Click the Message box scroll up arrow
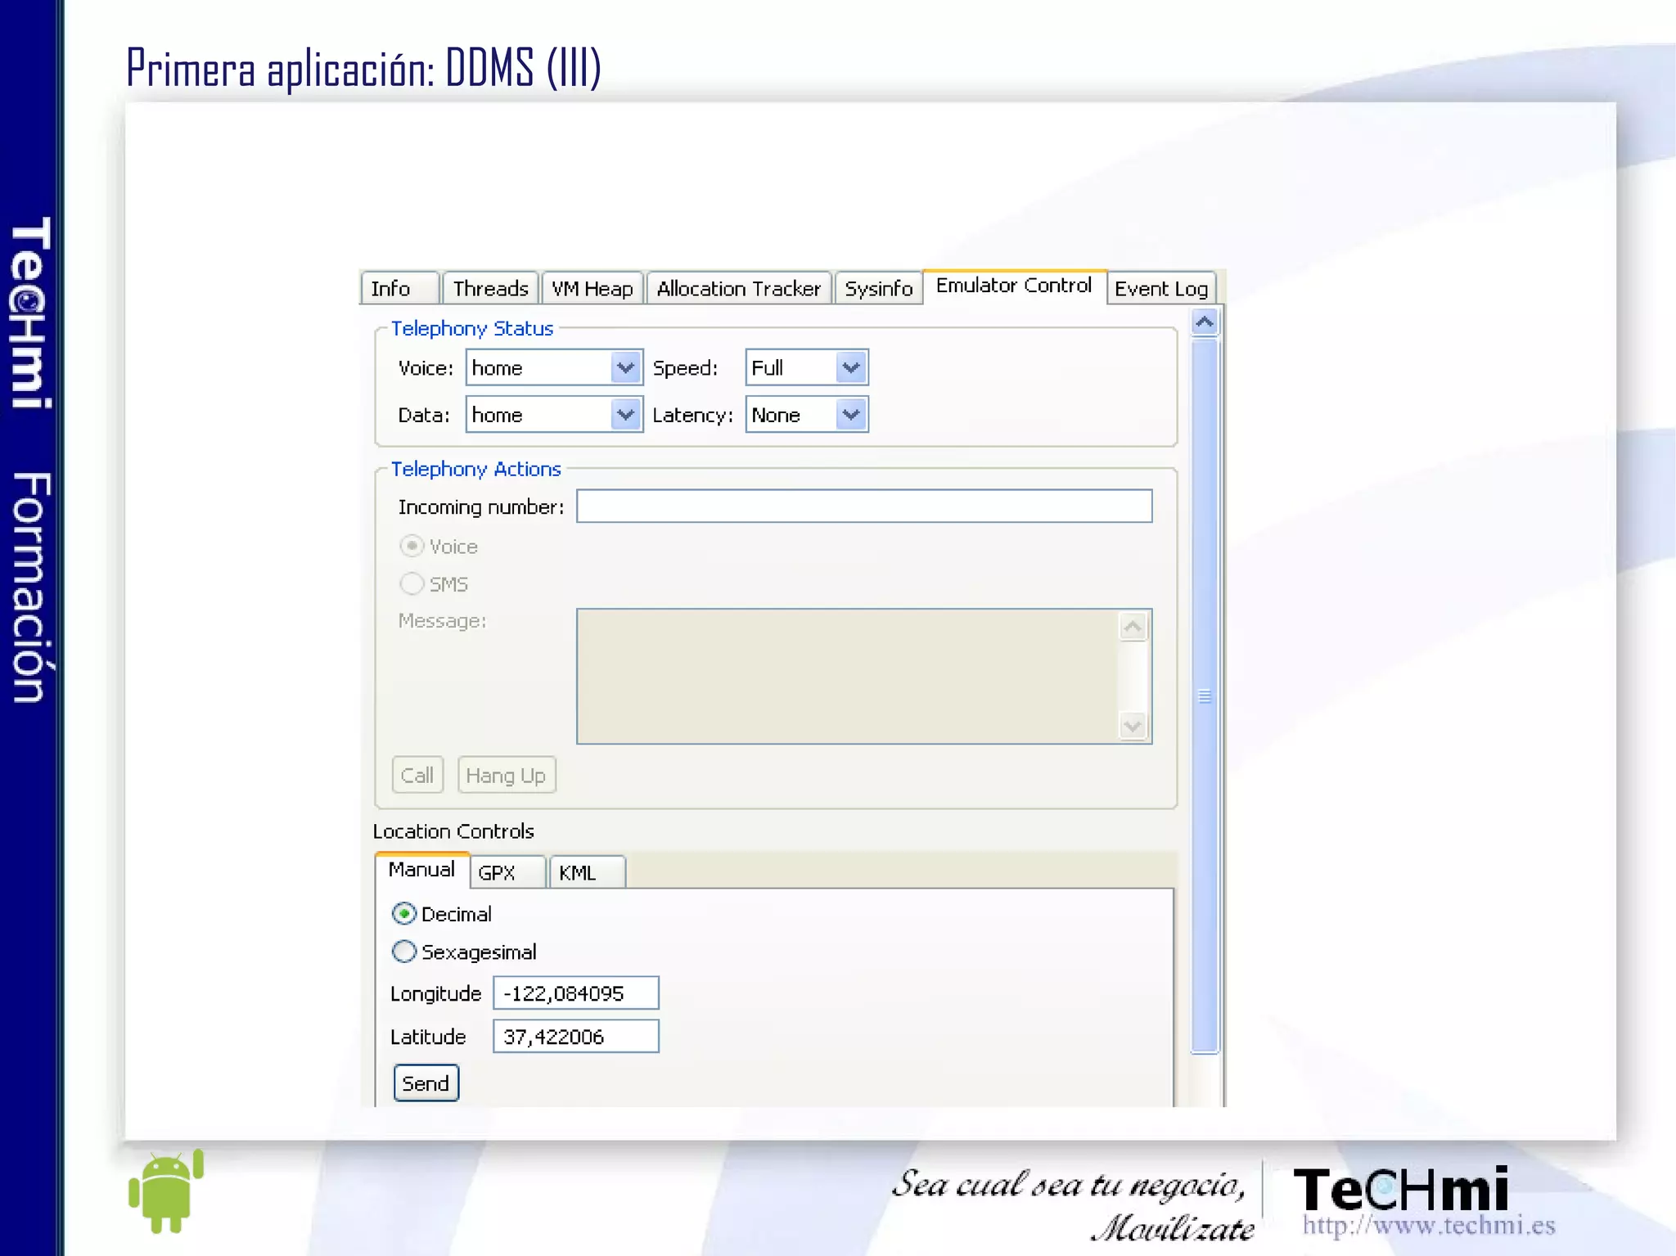The height and width of the screenshot is (1256, 1676). tap(1133, 628)
